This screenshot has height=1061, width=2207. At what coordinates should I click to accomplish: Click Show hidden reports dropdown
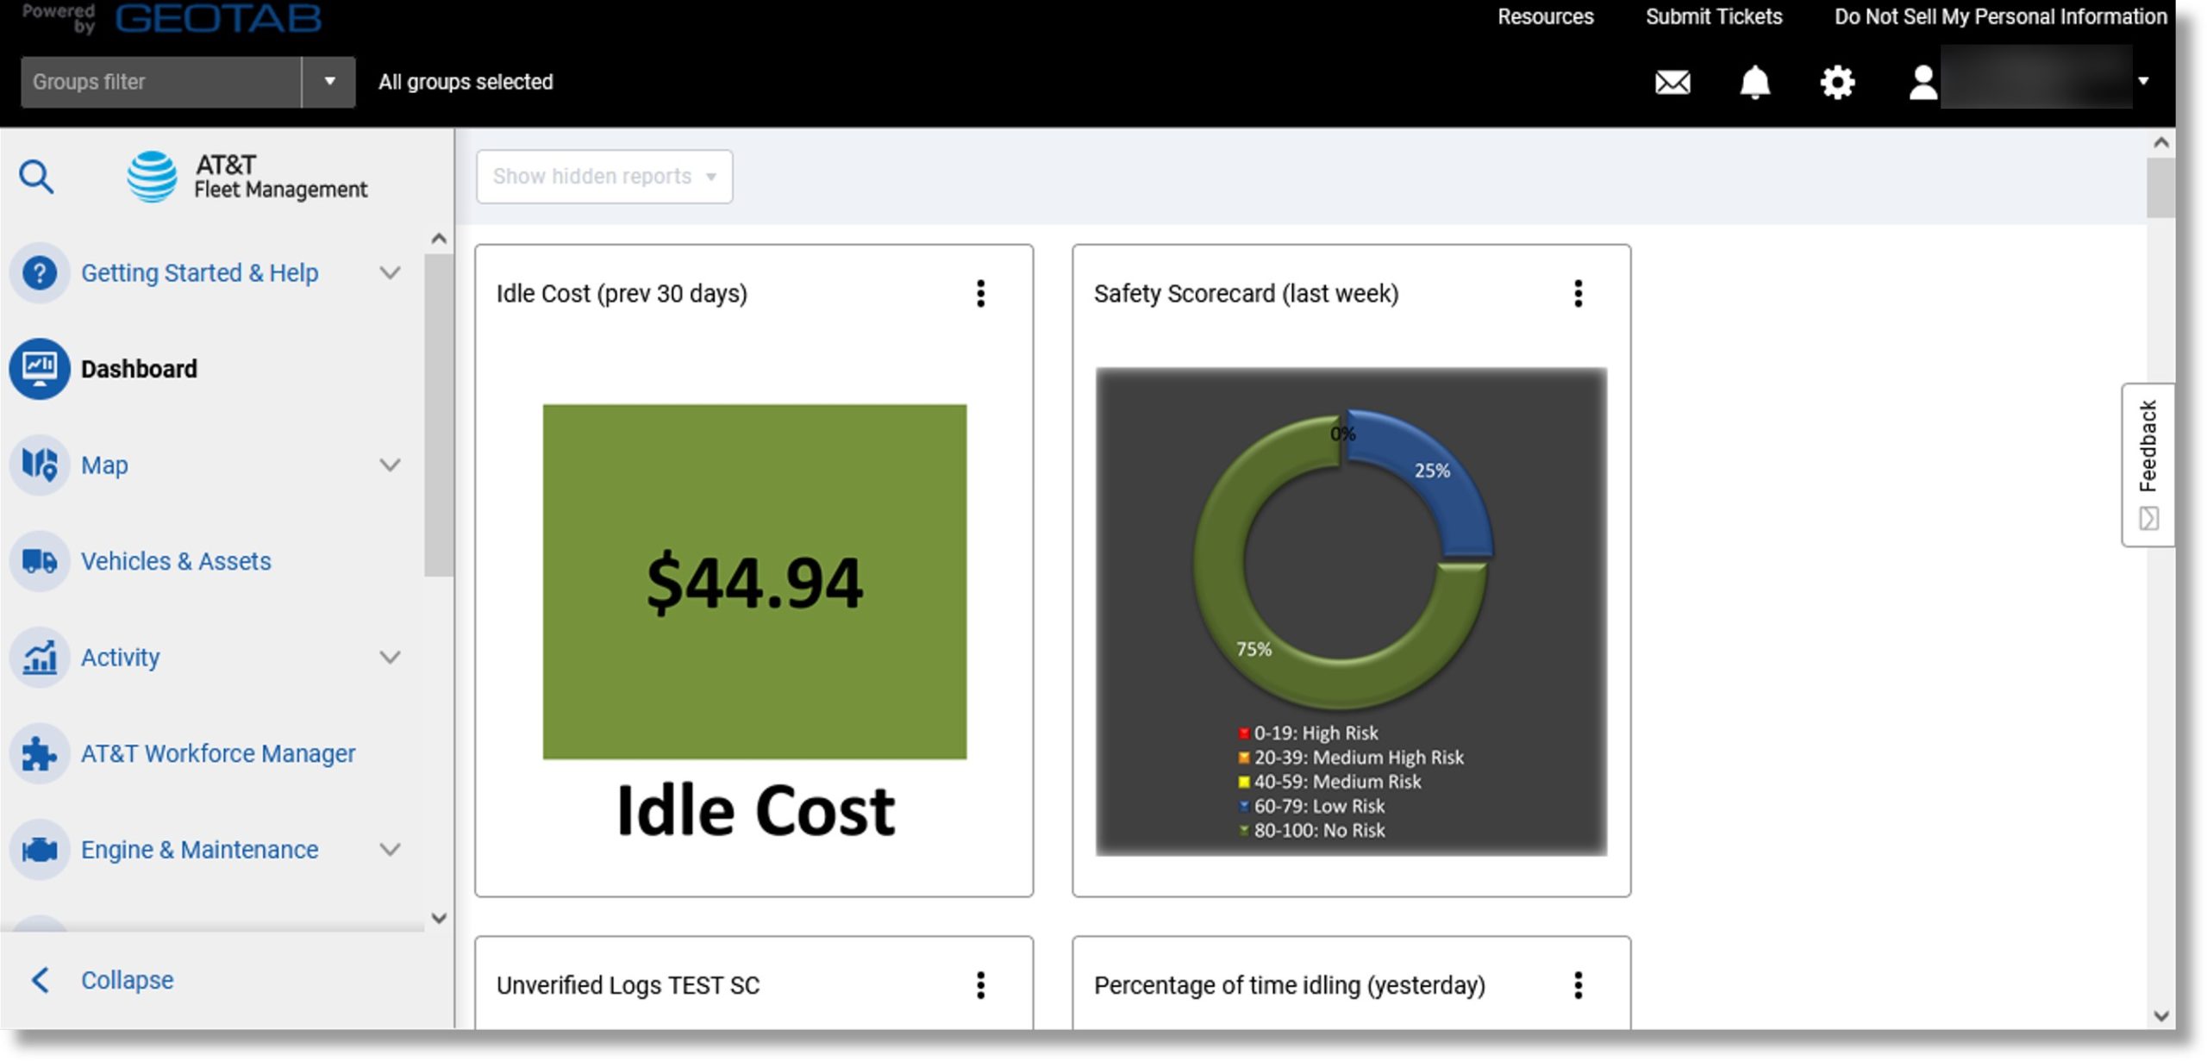(603, 176)
